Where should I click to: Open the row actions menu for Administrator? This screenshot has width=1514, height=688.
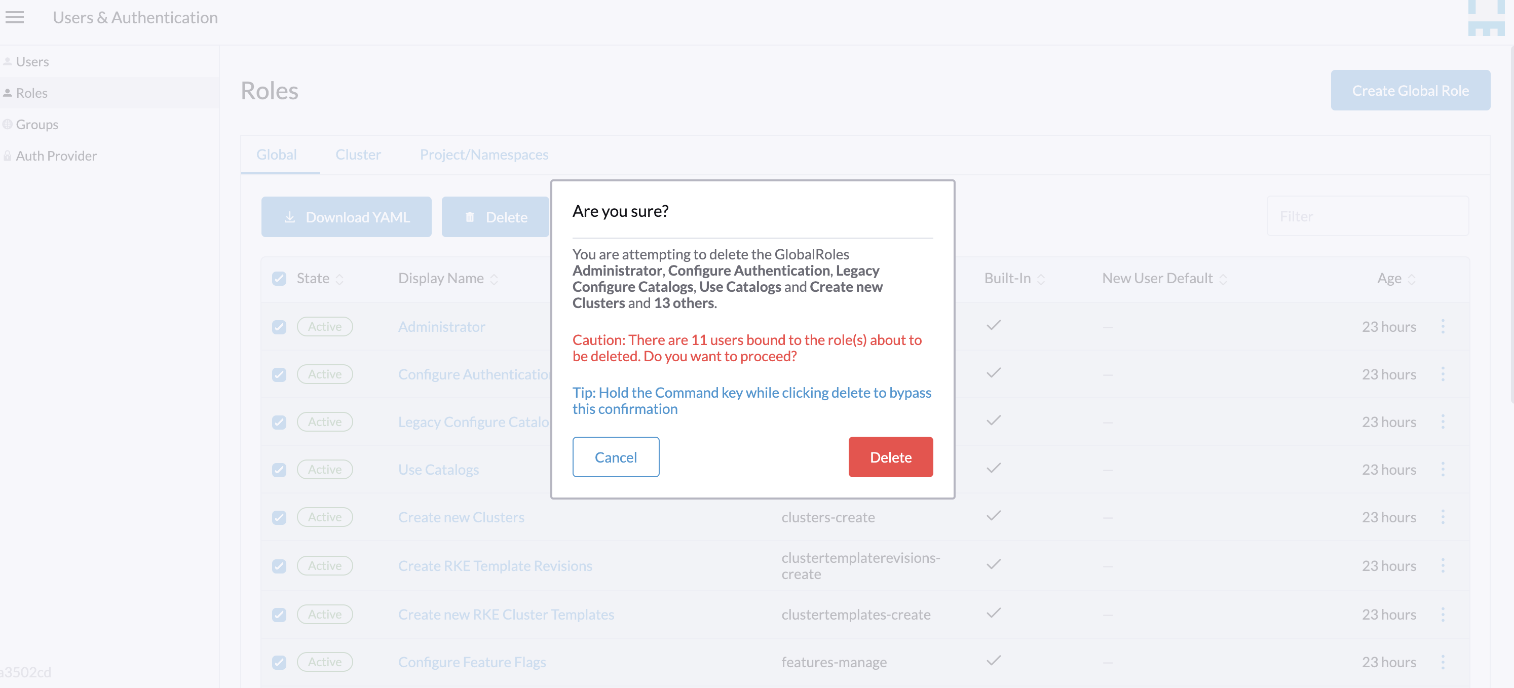(x=1444, y=327)
